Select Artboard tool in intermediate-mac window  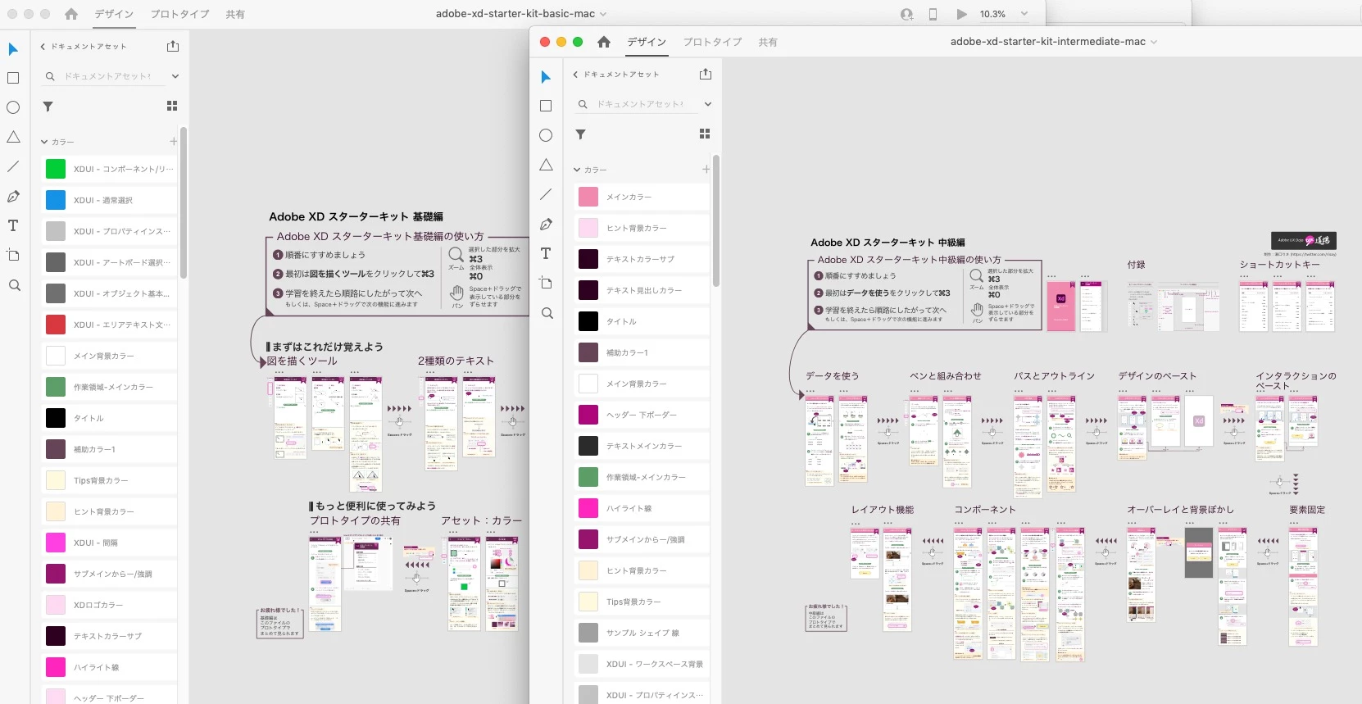click(546, 283)
